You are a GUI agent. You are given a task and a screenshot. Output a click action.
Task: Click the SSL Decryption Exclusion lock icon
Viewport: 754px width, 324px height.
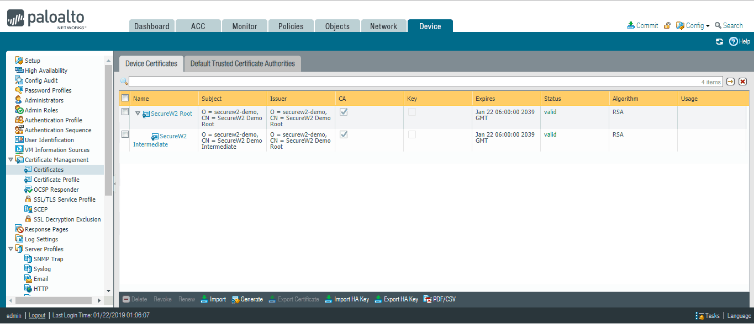click(28, 219)
